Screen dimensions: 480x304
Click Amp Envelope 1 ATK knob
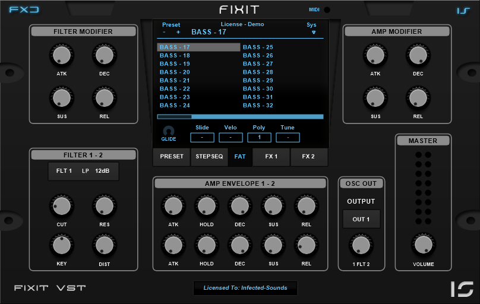pyautogui.click(x=173, y=206)
